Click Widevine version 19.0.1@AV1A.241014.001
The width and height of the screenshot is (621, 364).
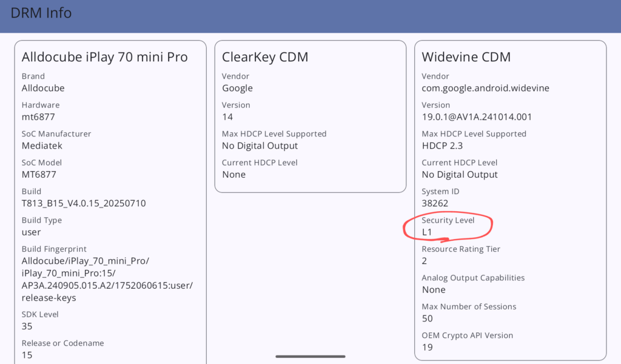coord(477,117)
